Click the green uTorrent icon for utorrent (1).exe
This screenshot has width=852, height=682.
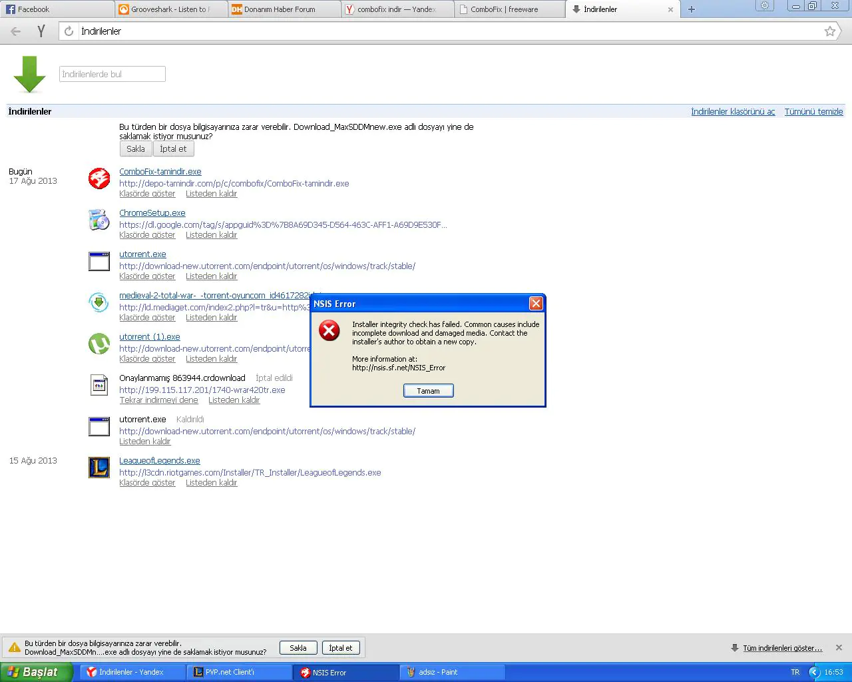coord(99,344)
